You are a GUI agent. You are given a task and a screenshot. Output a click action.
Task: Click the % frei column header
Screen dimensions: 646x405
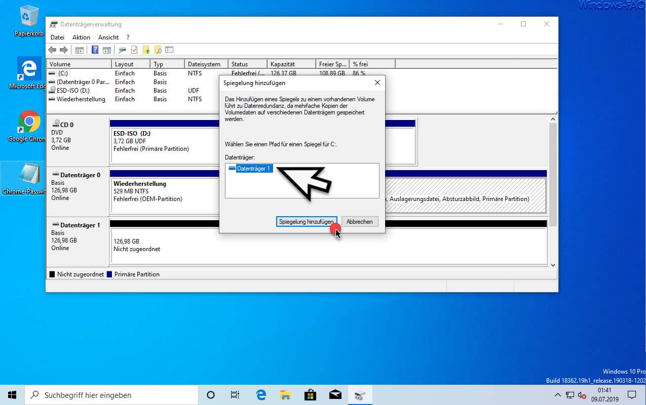pyautogui.click(x=372, y=64)
